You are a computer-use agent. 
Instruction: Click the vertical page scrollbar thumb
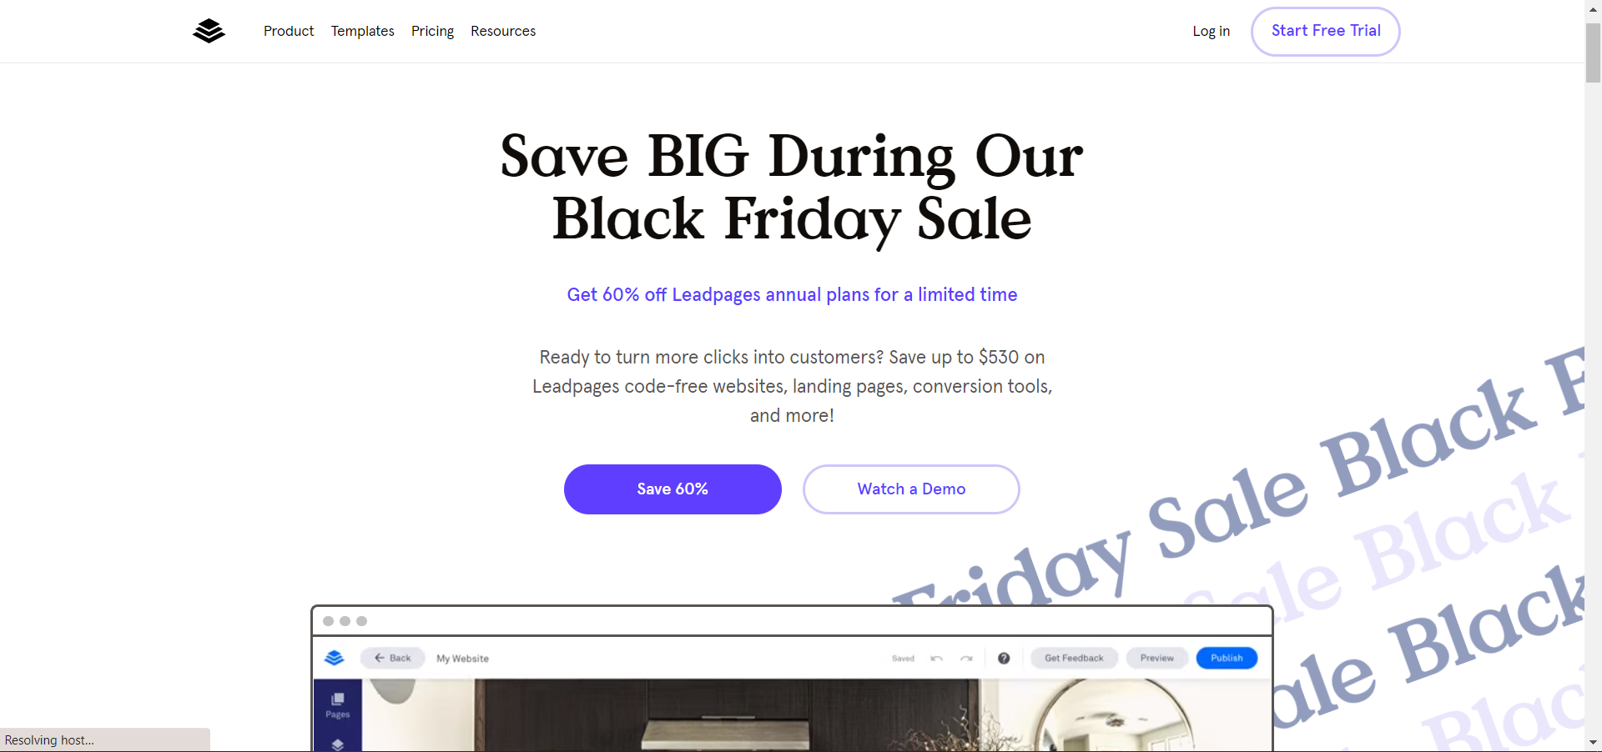pos(1593,52)
